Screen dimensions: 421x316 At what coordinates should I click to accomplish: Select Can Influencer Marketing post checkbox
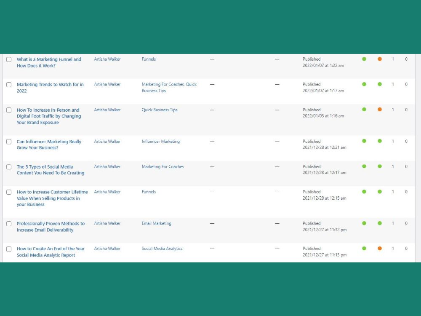pos(9,142)
